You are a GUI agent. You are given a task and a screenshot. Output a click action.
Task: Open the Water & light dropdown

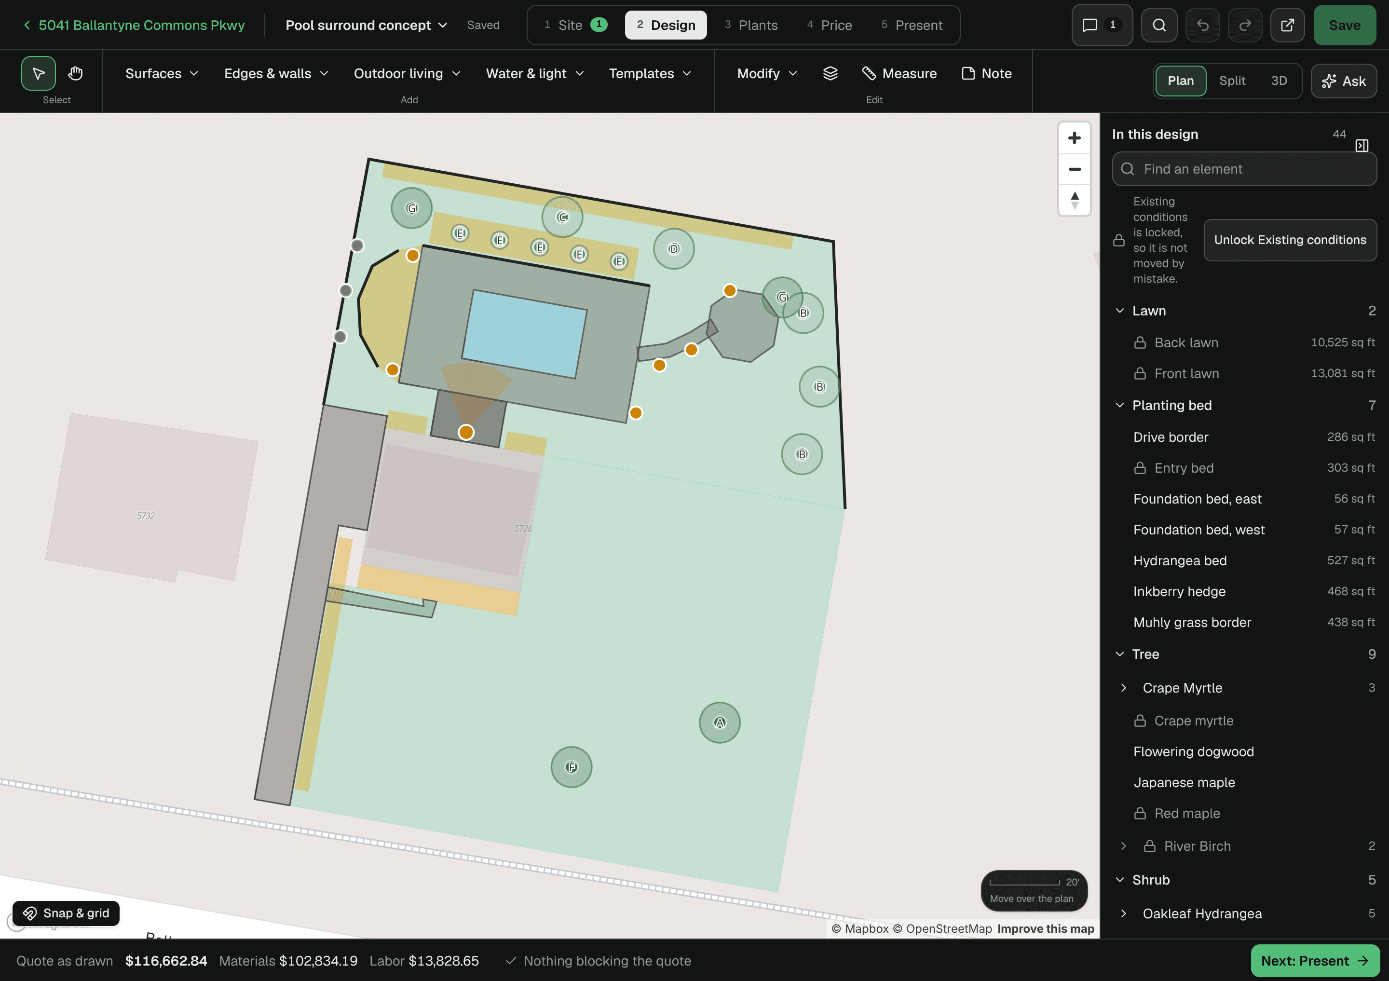(x=535, y=73)
